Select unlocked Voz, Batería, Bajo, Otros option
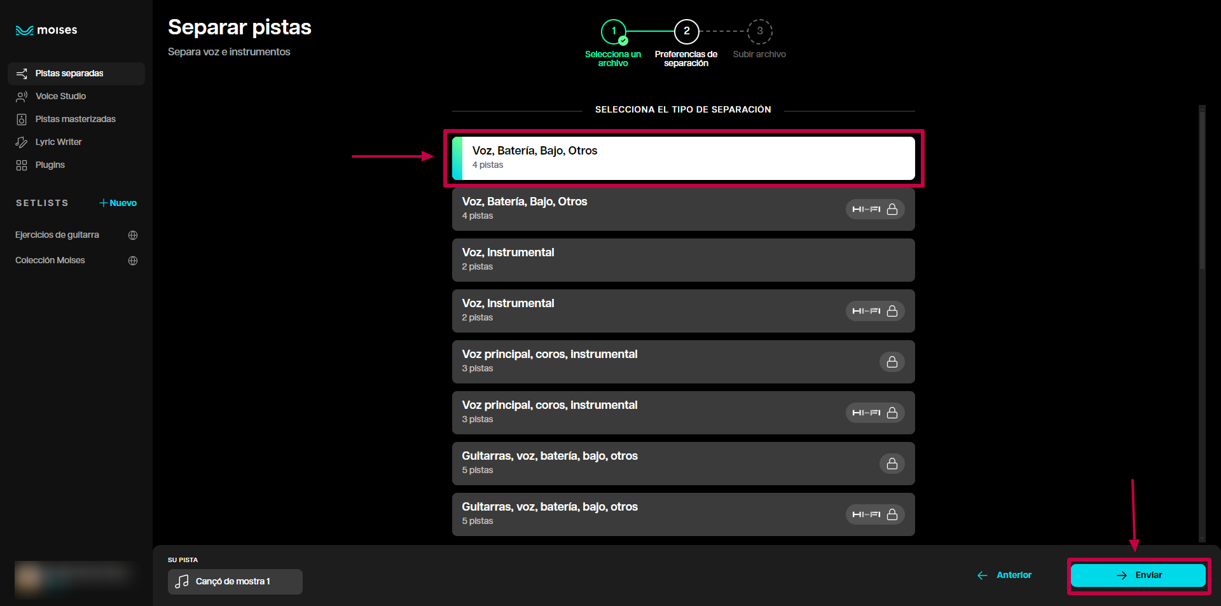The image size is (1221, 606). [x=683, y=158]
